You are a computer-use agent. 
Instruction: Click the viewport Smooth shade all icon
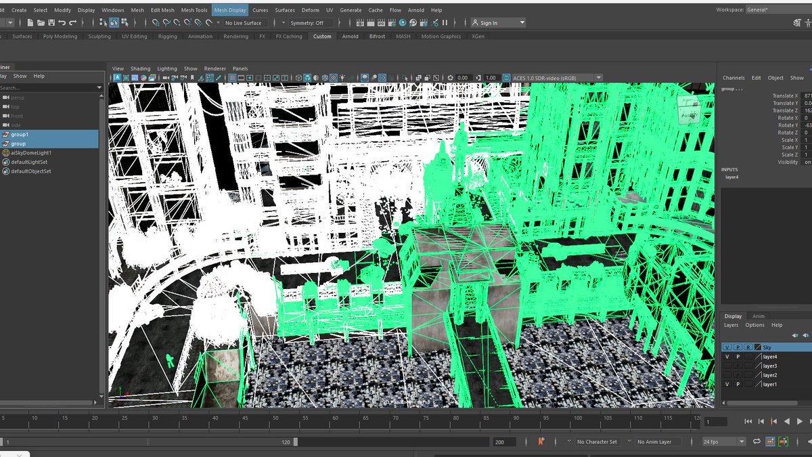[x=307, y=77]
